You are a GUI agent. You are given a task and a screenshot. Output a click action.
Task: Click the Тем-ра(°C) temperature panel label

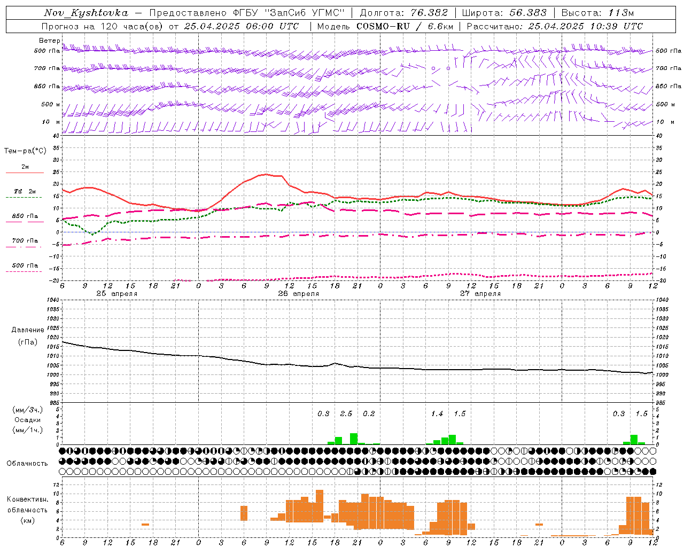pyautogui.click(x=25, y=151)
